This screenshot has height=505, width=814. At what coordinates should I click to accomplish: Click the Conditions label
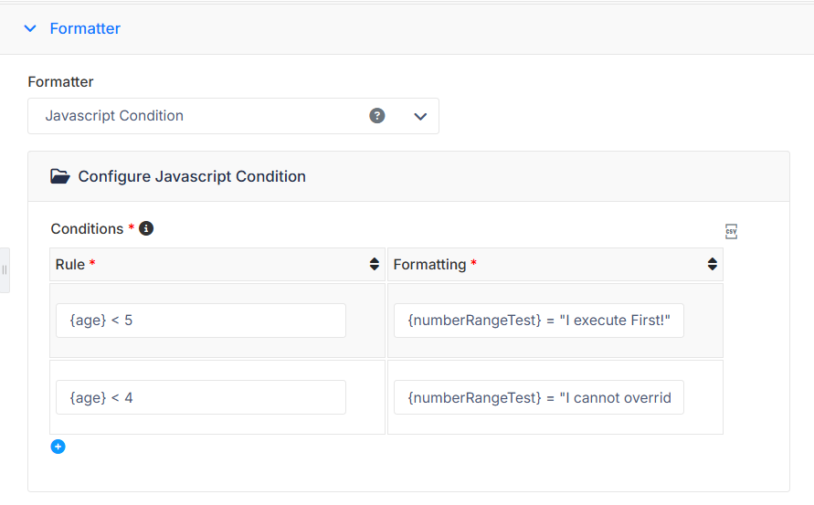tap(87, 229)
